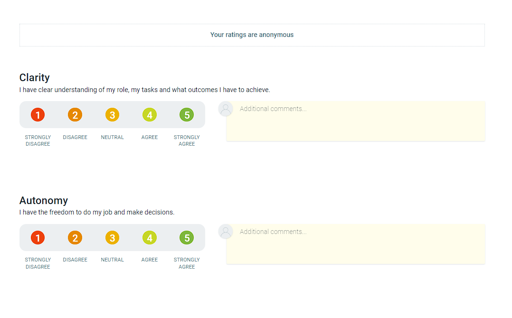Click the 'STRONGLY DISAGREE' label under Autonomy

38,263
